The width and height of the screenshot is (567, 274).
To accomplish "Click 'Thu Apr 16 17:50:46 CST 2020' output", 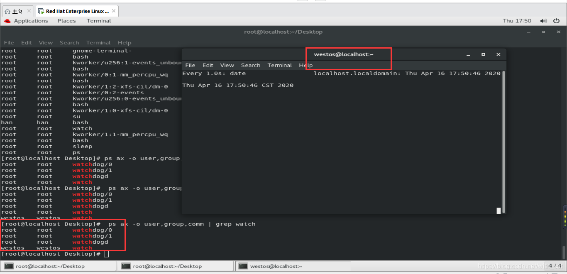I will coord(238,85).
